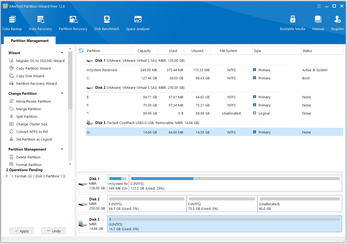Open Data Backup tool

point(12,23)
